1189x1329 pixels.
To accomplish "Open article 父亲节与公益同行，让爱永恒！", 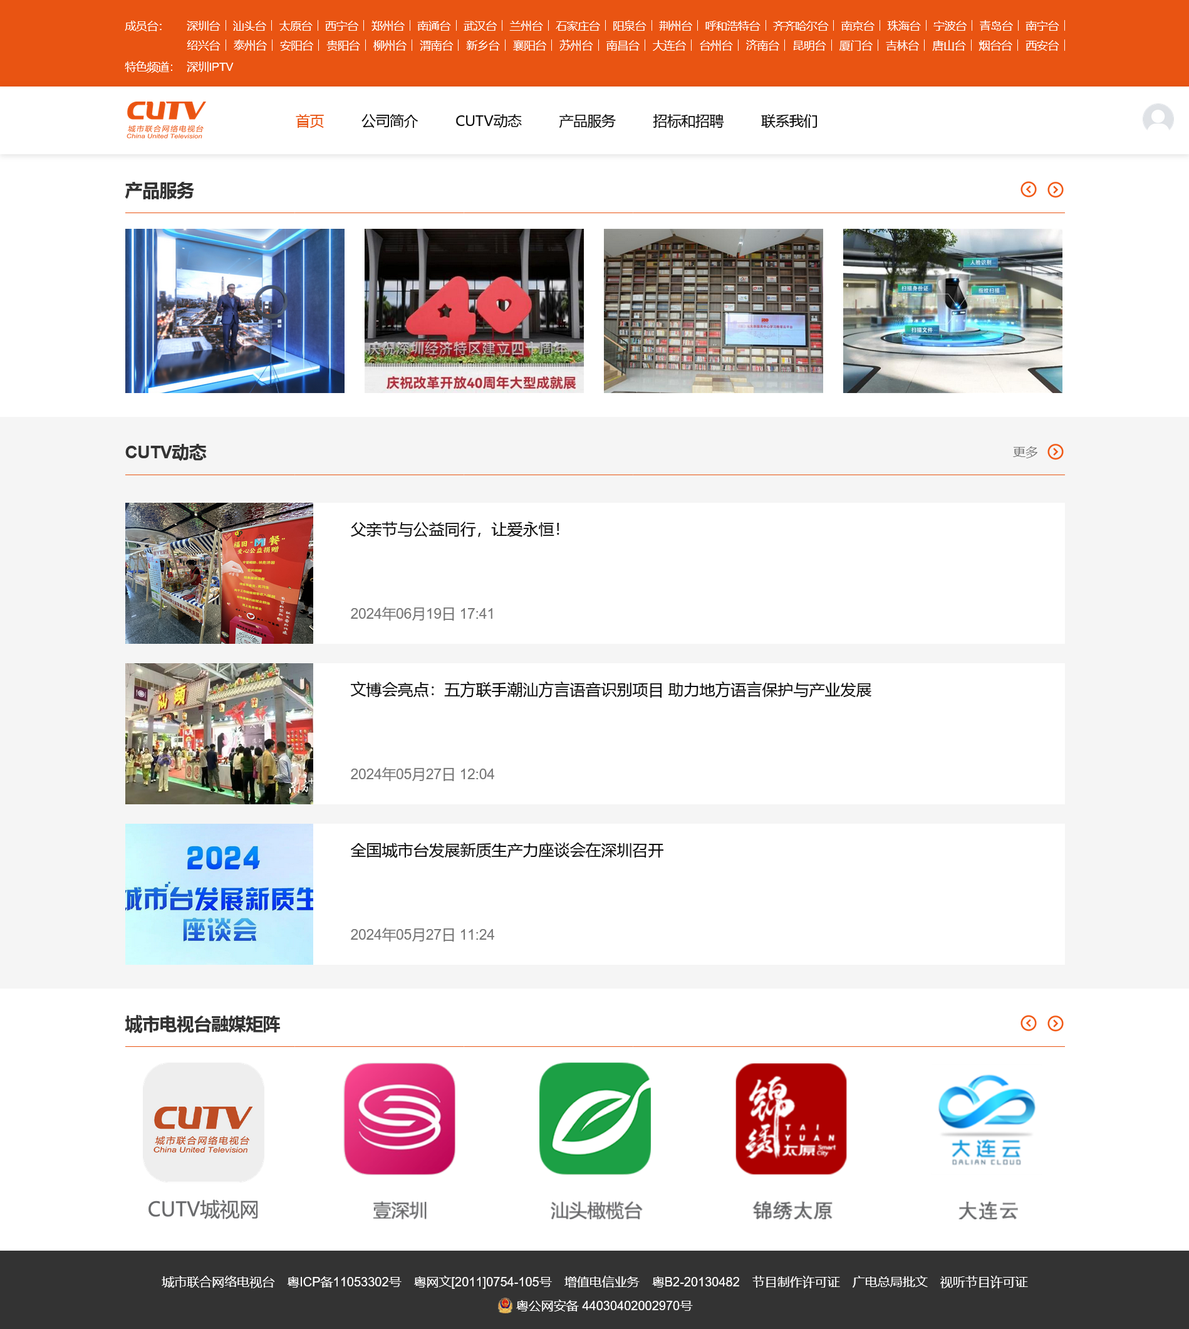I will click(456, 530).
